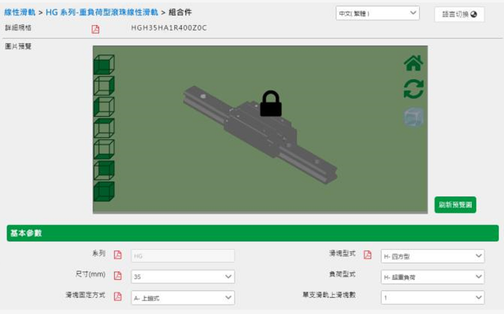Screen dimensions: 504x314
Task: Click the green rotate arrows icon
Action: [x=413, y=90]
